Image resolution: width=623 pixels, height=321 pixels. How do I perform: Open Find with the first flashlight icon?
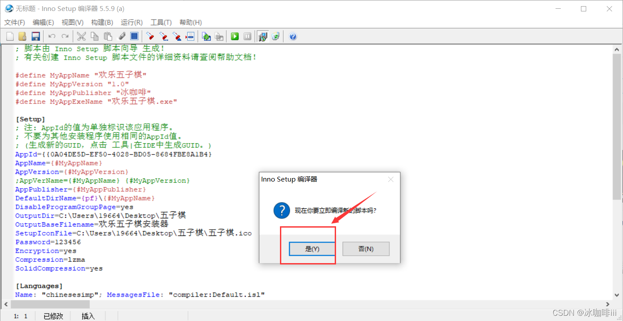tap(150, 36)
